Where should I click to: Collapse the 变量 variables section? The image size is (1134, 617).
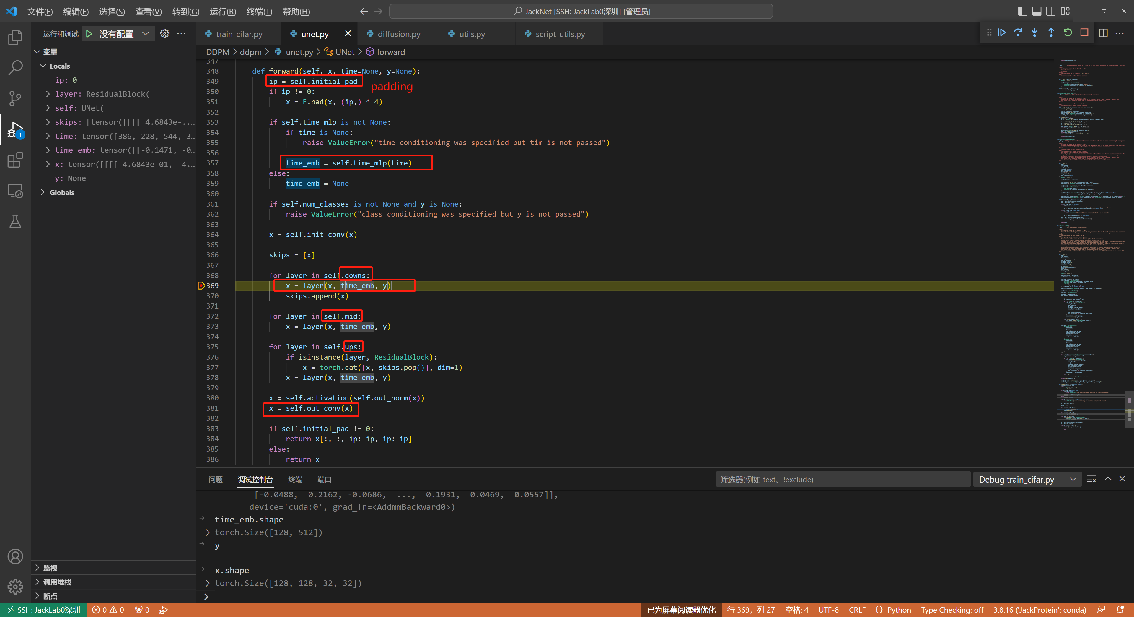click(38, 52)
